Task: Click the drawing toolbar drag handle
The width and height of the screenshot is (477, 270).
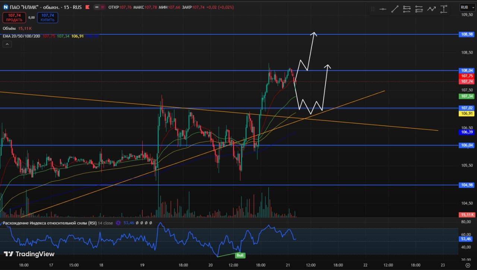Action: 373,9
